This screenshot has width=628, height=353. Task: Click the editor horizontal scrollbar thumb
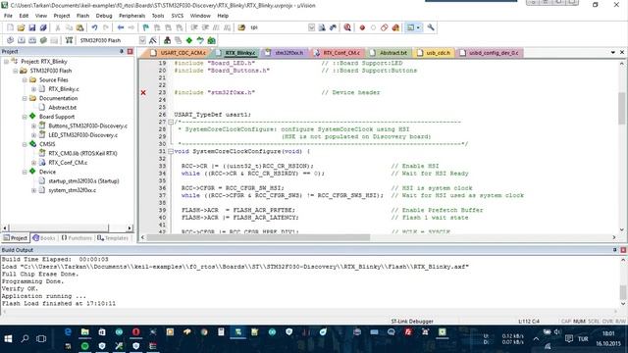[258, 237]
